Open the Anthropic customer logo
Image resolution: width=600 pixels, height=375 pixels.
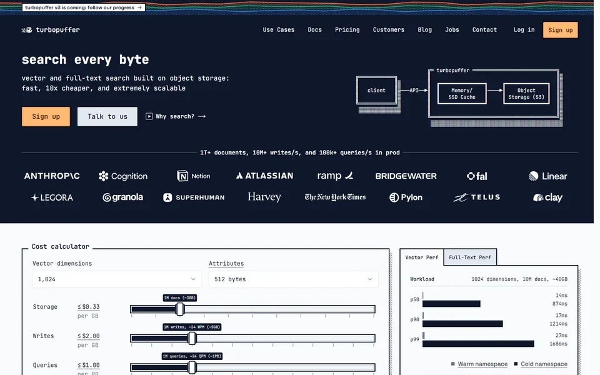point(52,176)
